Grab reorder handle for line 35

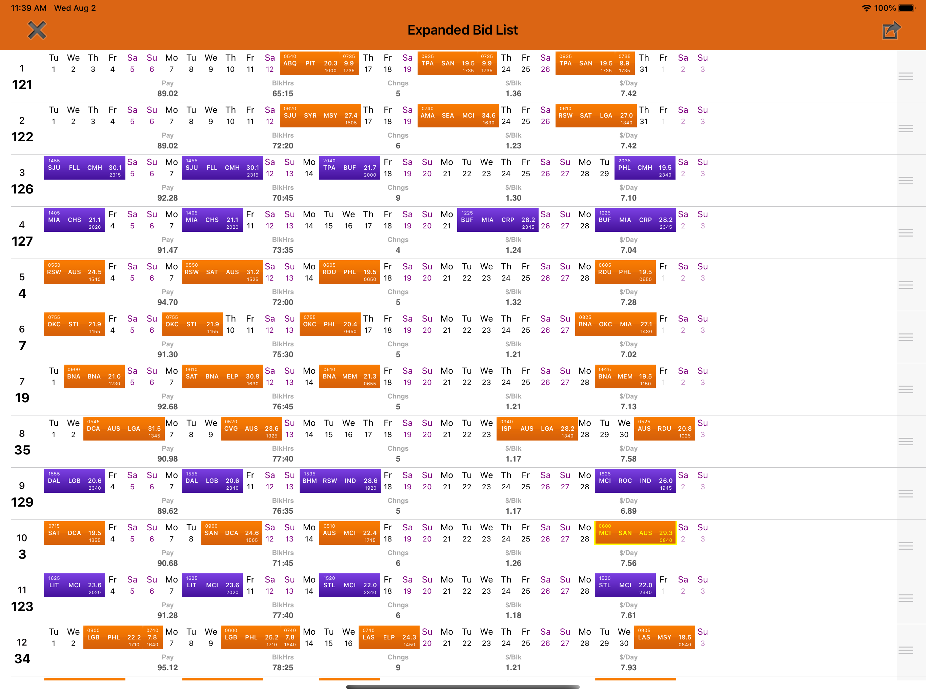click(905, 442)
